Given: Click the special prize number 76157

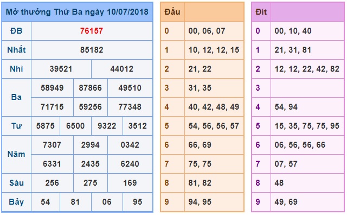Looking at the screenshot, I should pos(92,31).
